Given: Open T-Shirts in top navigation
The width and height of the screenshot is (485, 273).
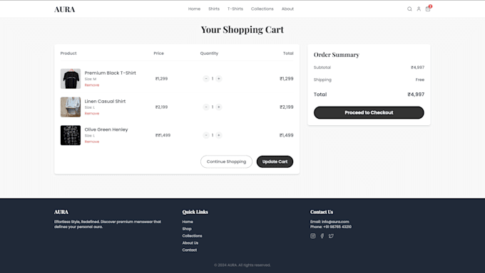Looking at the screenshot, I should [235, 9].
